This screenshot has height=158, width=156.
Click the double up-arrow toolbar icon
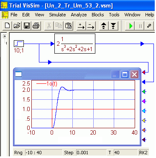[x=103, y=26]
